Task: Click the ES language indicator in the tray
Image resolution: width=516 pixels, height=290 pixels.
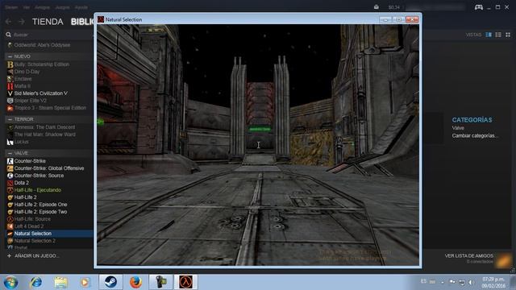Action: (423, 281)
